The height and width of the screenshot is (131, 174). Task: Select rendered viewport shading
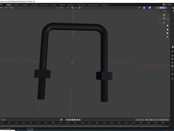[x=166, y=8]
